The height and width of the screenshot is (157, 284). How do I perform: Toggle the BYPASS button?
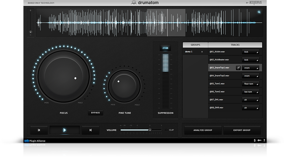95,113
